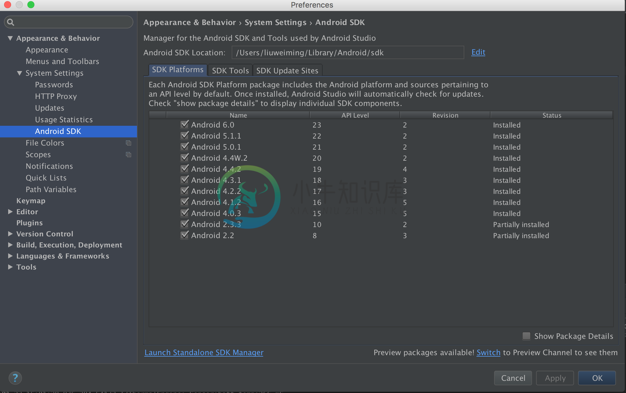Toggle the Android 2.3.3 checkbox

[x=184, y=224]
